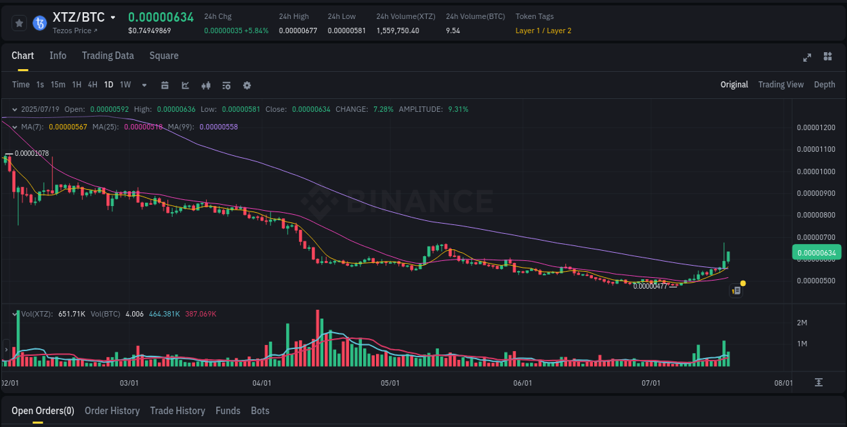Image resolution: width=847 pixels, height=427 pixels.
Task: Open chart settings with the gear icon
Action: point(247,85)
